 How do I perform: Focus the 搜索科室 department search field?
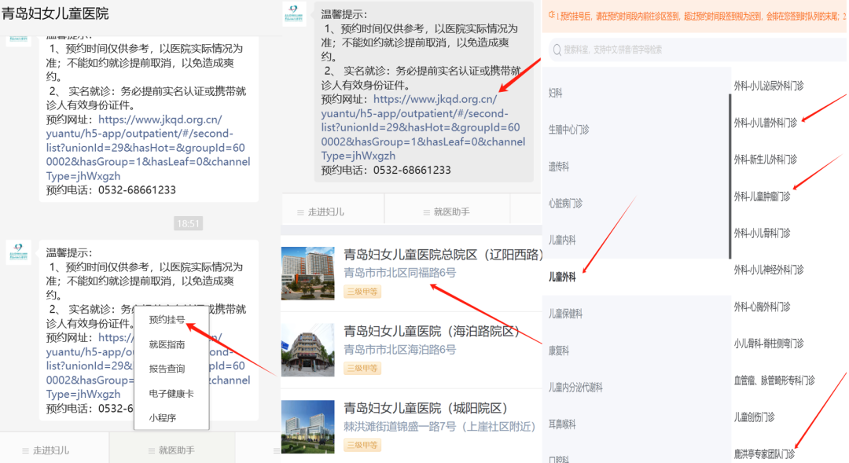click(x=697, y=50)
